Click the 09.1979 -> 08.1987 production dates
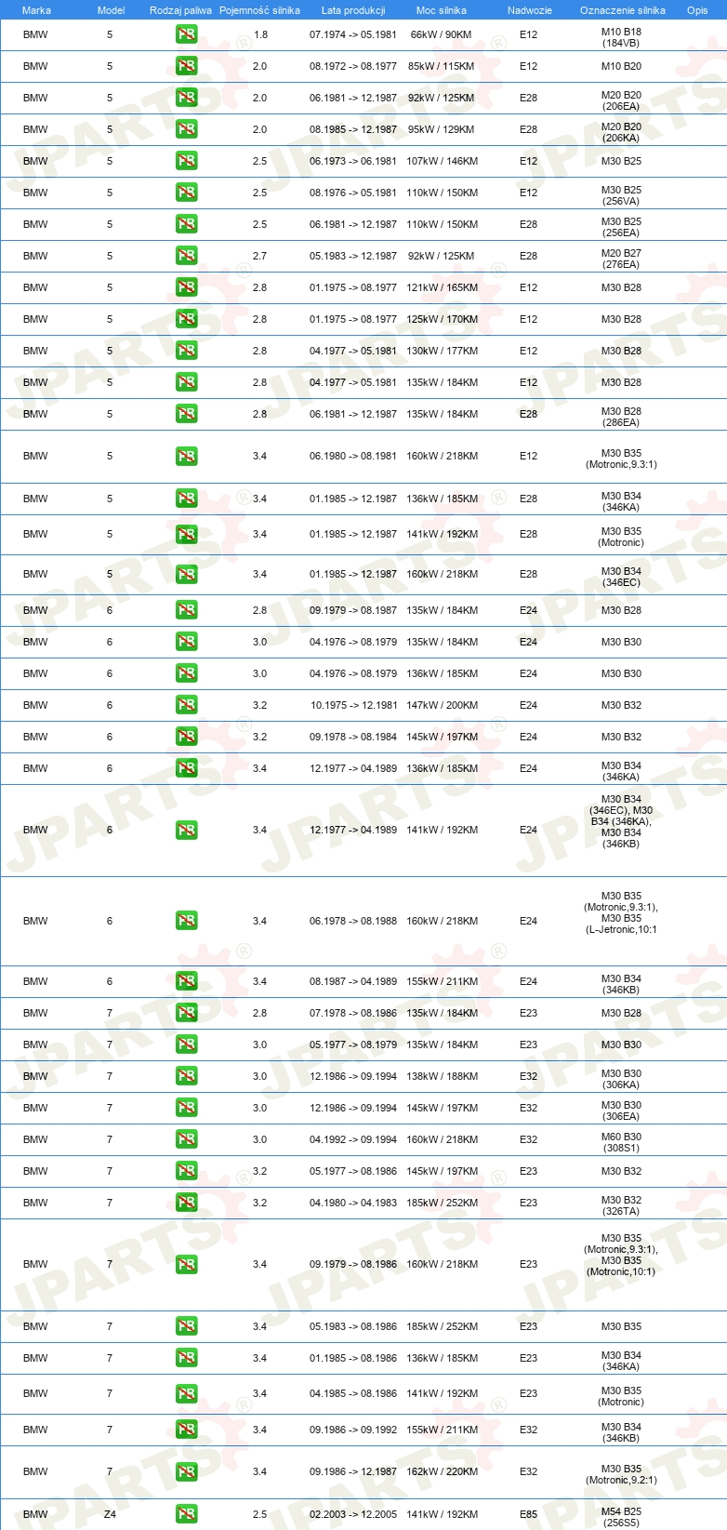727x1530 pixels. click(353, 610)
